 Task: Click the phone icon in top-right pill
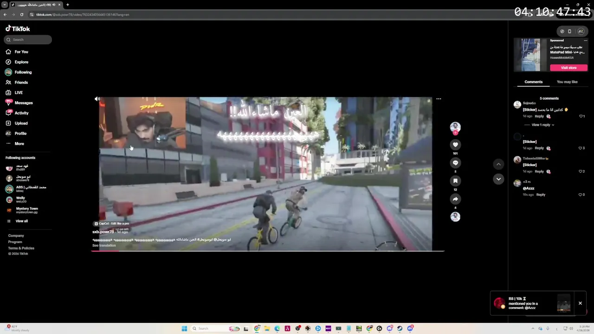569,31
